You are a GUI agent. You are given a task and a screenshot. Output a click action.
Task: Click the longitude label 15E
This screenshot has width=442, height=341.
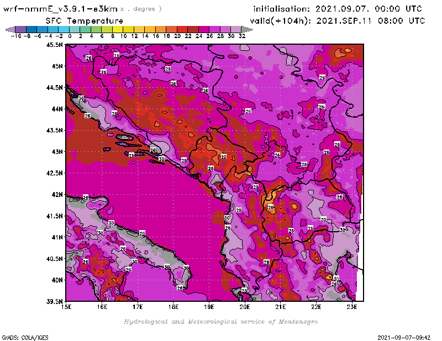pos(66,307)
